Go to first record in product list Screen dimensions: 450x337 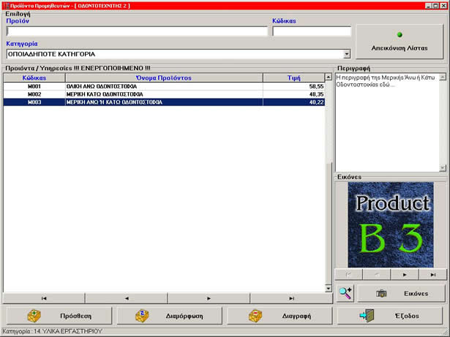[44, 298]
